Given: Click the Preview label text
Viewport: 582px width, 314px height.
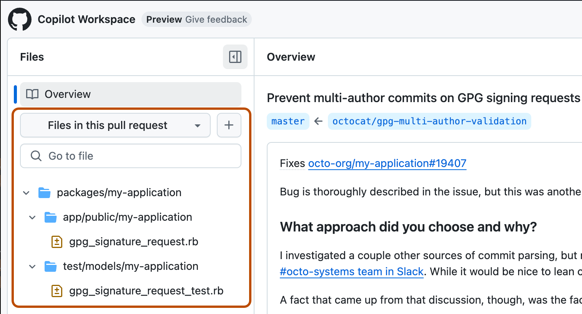Looking at the screenshot, I should tap(164, 20).
